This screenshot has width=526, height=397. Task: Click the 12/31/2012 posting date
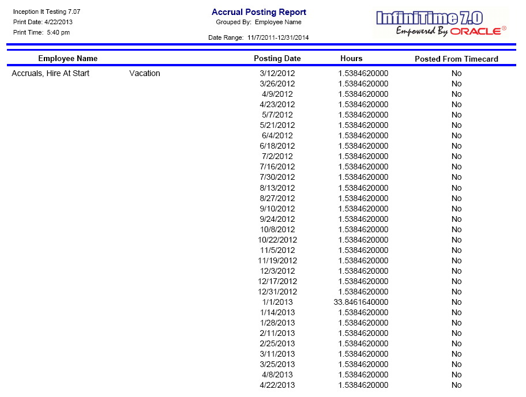coord(277,292)
